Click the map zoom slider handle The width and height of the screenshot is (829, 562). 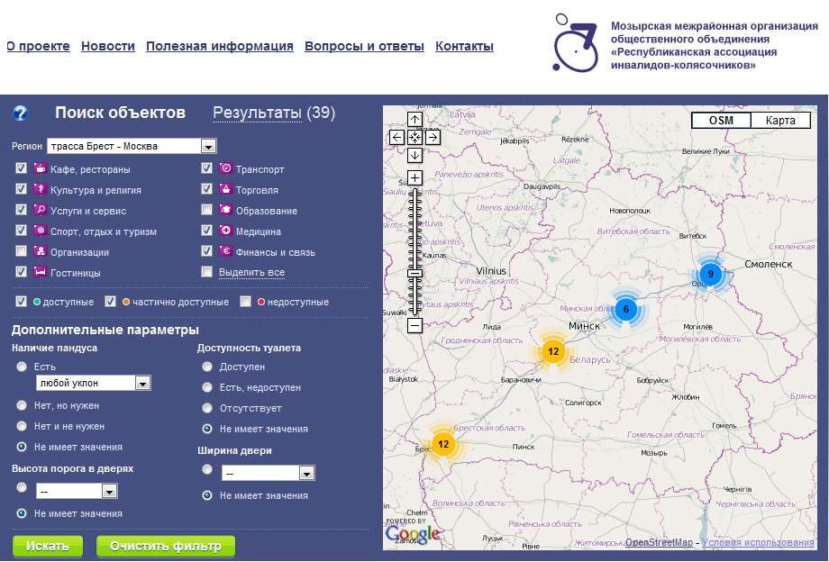click(x=414, y=273)
